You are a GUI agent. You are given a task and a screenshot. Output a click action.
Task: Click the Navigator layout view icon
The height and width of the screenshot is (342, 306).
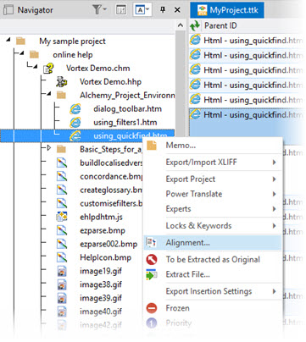(121, 10)
